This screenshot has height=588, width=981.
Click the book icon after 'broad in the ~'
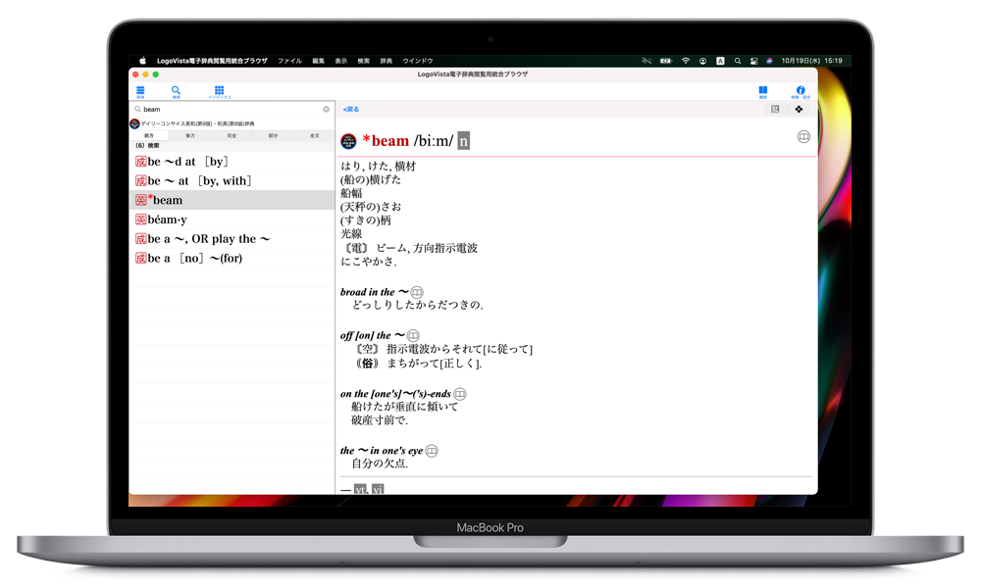tap(417, 292)
